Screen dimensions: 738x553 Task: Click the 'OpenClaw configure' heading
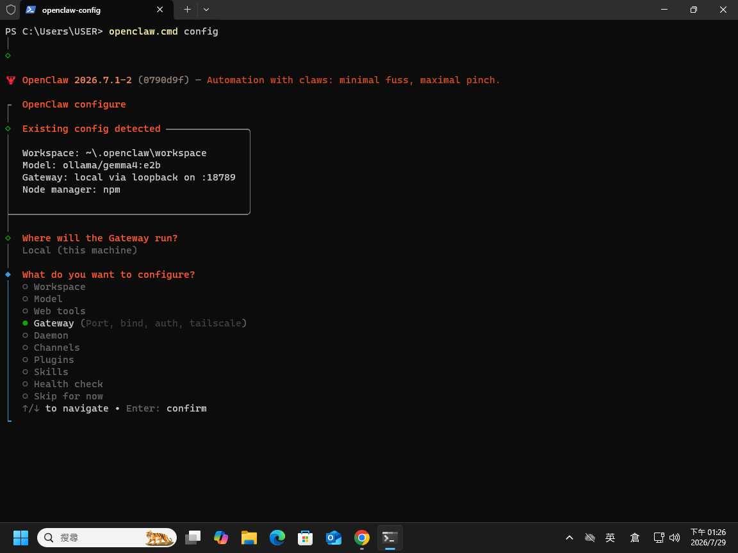(74, 104)
